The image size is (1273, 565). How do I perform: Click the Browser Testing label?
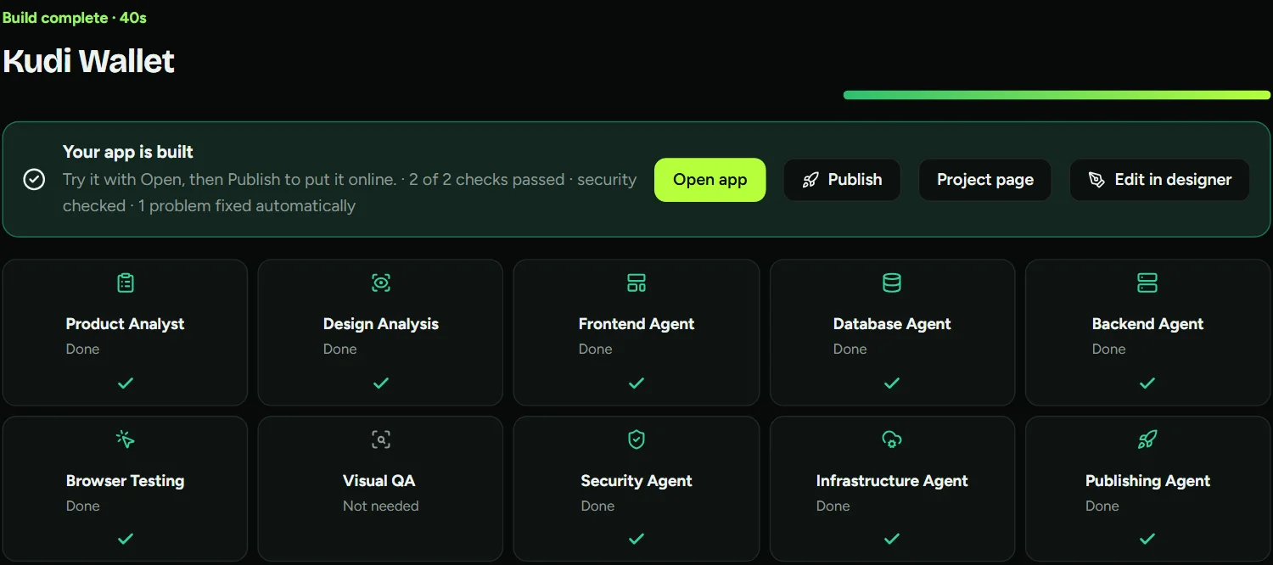click(125, 481)
